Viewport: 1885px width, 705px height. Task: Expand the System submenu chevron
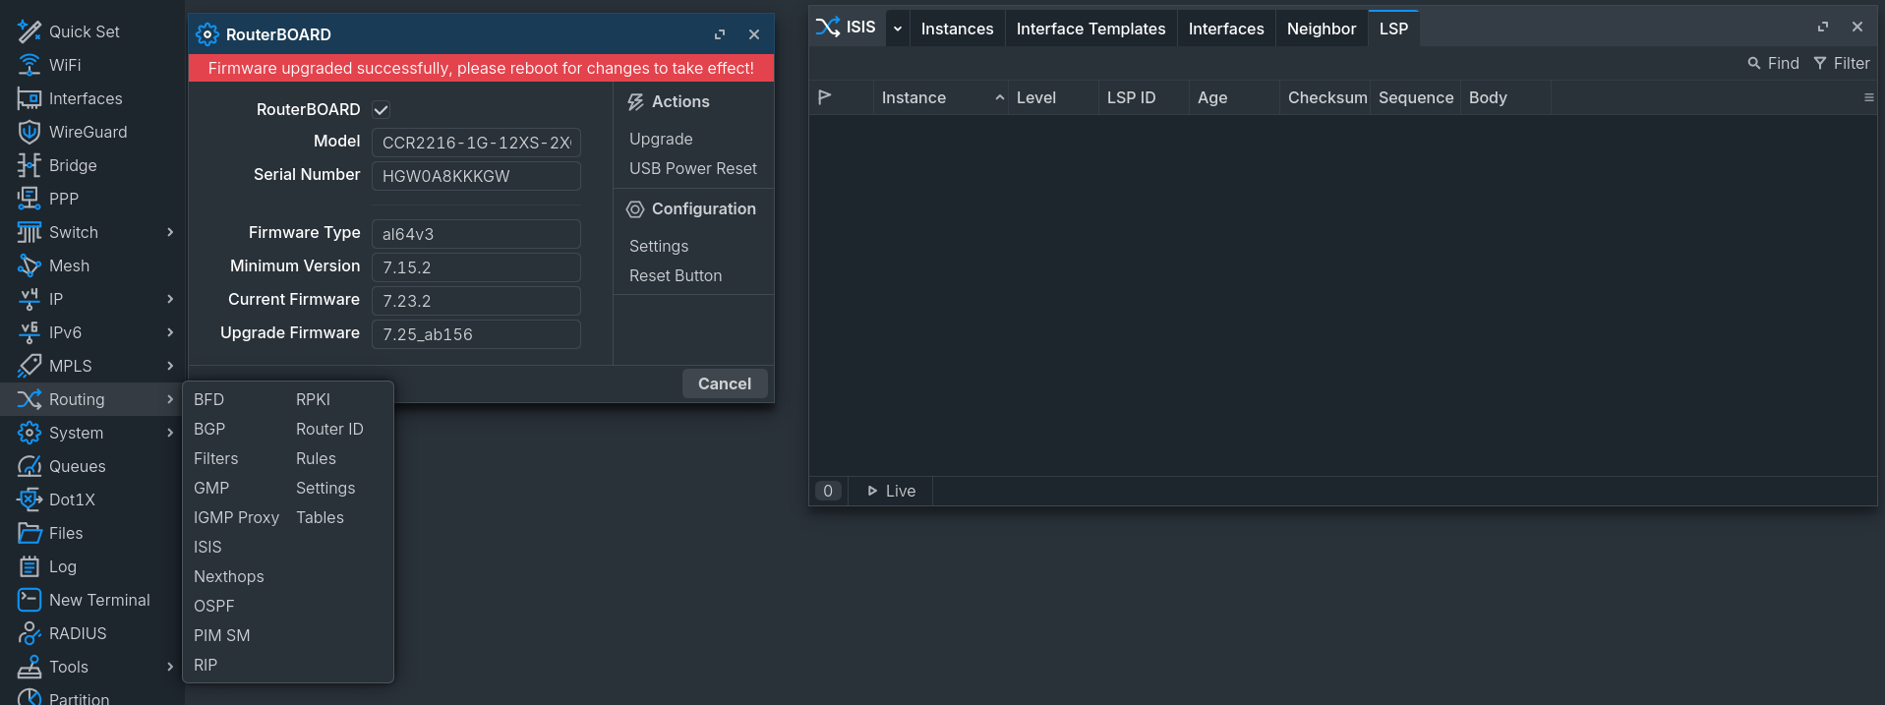170,433
